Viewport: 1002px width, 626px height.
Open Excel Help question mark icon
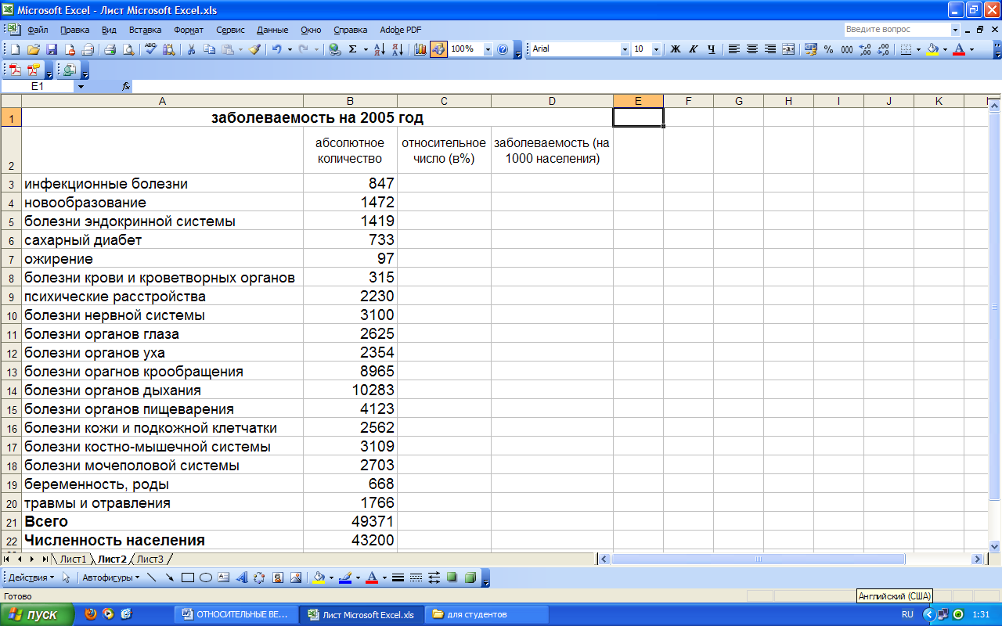(503, 49)
